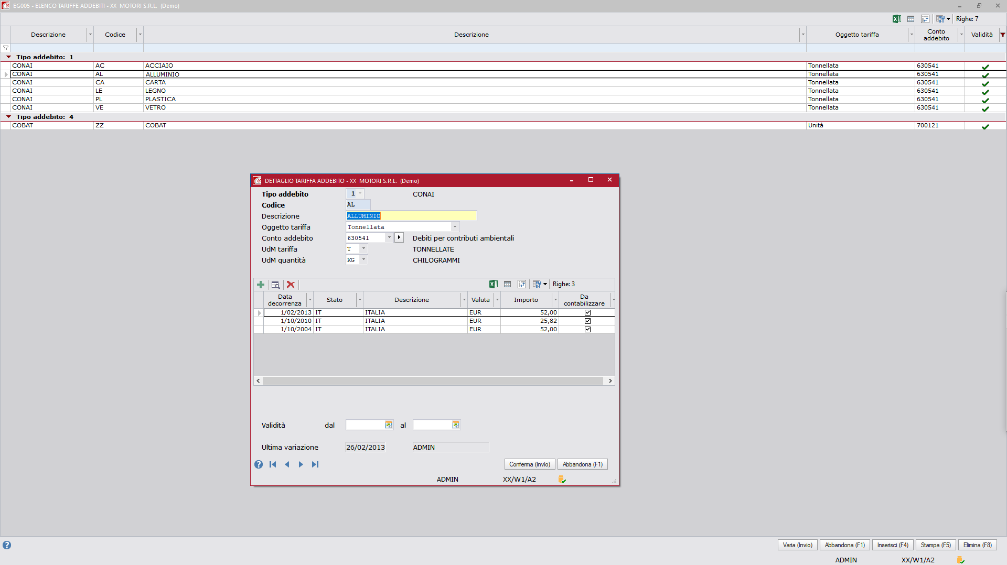Open row detail search icon in dialog
Viewport: 1007px width, 565px height.
275,285
